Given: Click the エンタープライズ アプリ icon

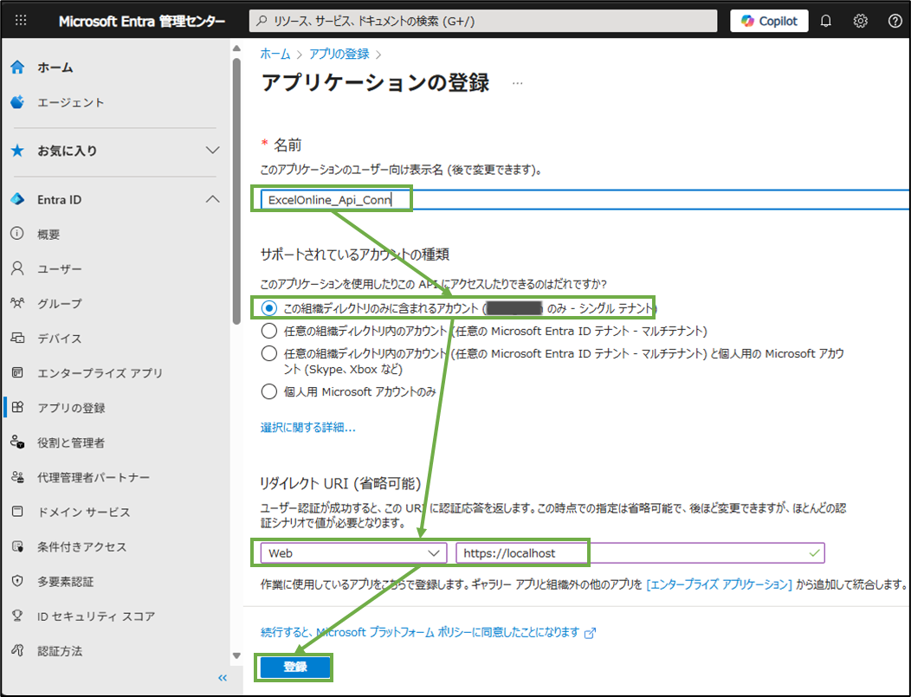Looking at the screenshot, I should tap(17, 372).
